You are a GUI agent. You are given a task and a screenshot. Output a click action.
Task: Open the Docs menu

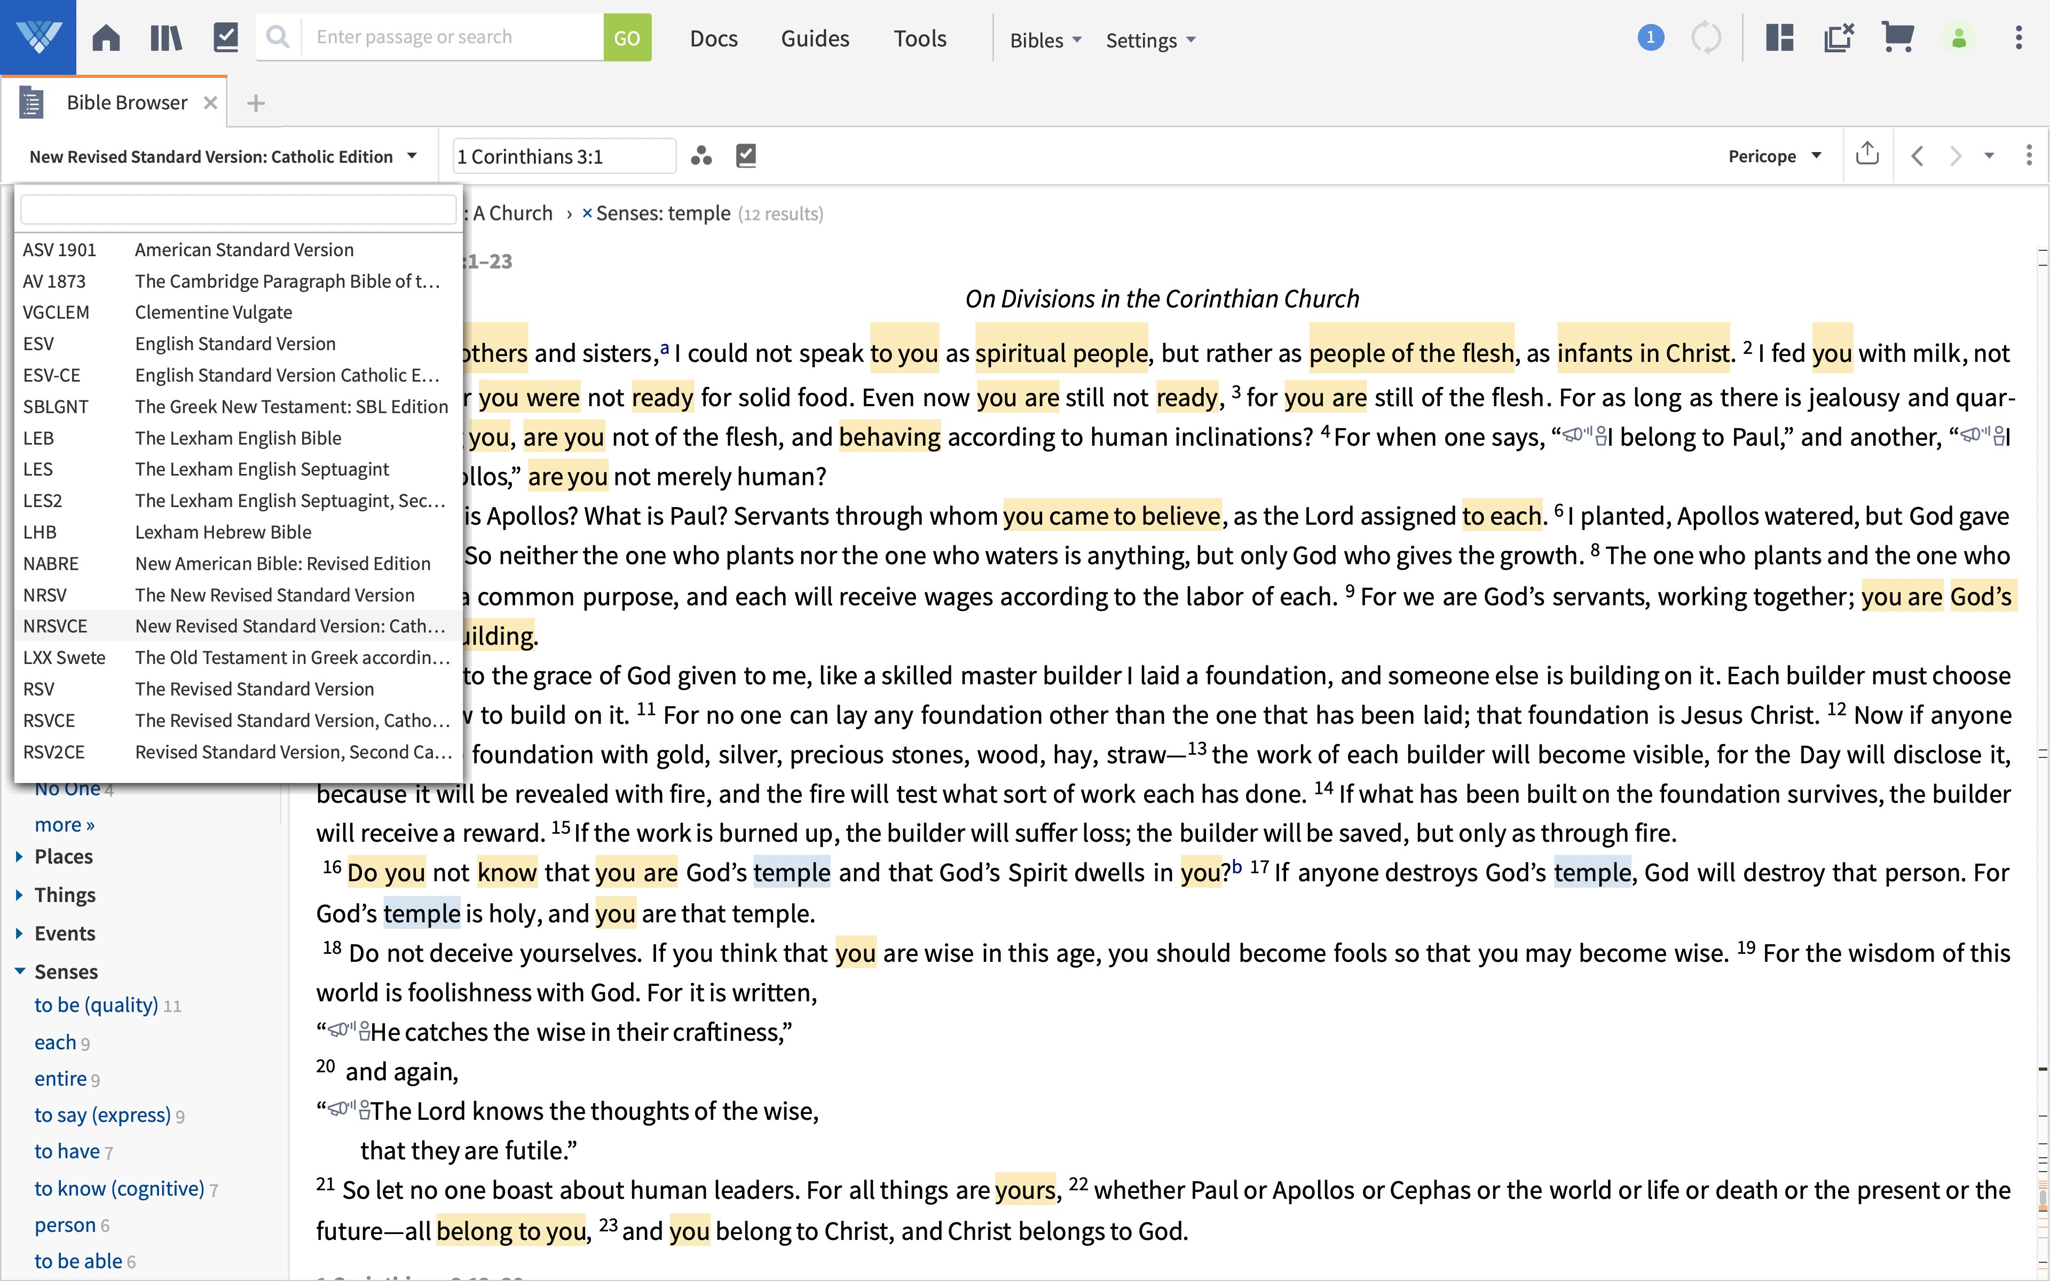[713, 39]
